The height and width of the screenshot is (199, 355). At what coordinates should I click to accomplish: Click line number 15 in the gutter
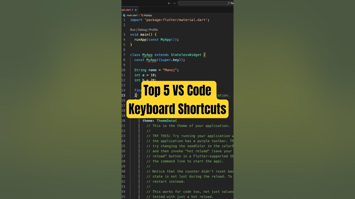coord(123,95)
